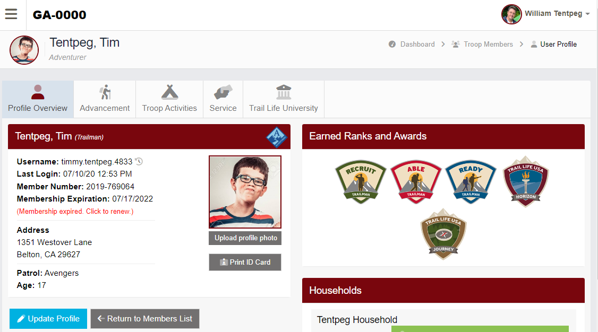This screenshot has width=598, height=332.
Task: Click the Membership Expiration date 07/17/2022
Action: coord(132,199)
